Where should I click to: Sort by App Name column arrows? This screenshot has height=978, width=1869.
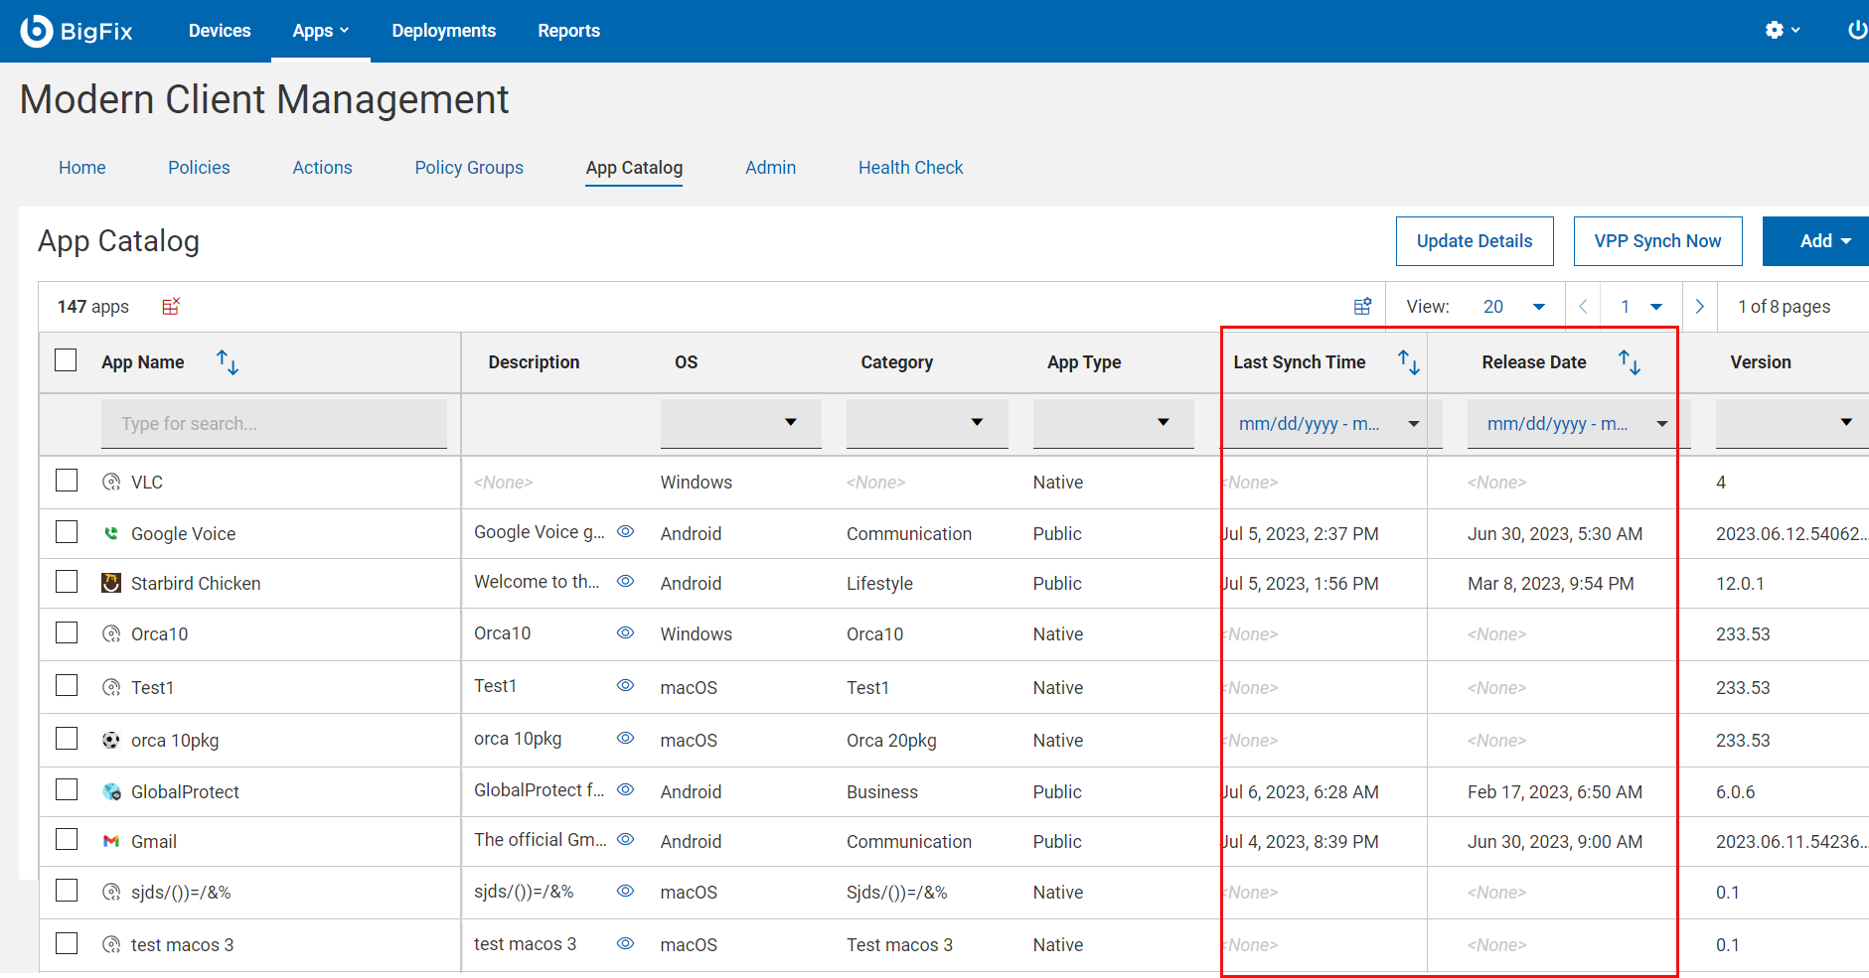(x=228, y=362)
